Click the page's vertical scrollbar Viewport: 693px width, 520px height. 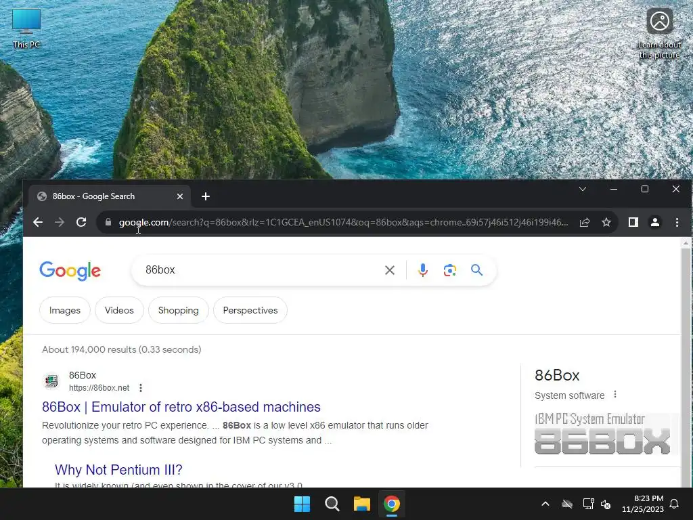[686, 367]
